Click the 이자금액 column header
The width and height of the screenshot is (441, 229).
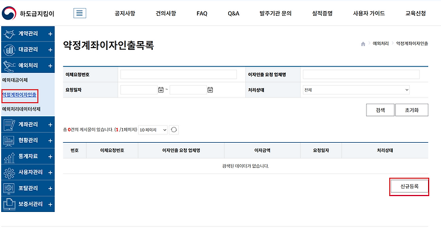point(262,150)
